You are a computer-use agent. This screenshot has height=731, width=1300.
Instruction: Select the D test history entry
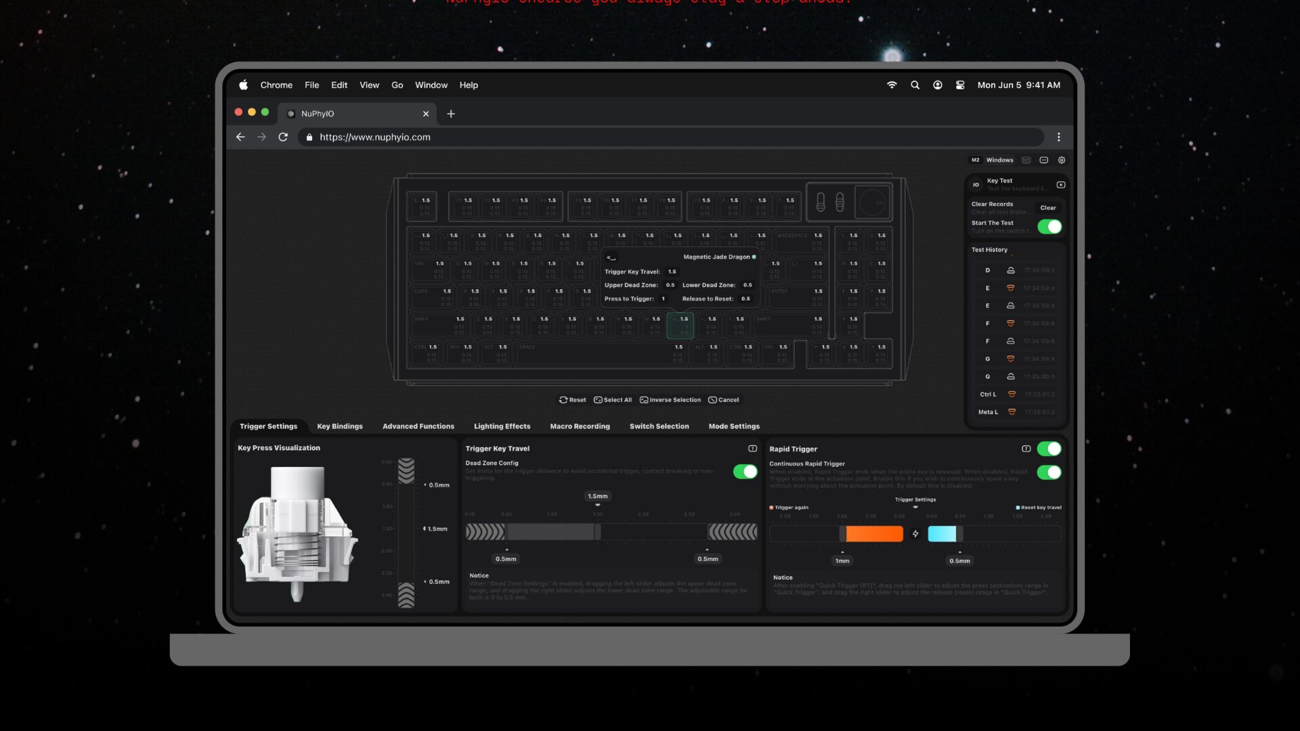coord(1016,270)
